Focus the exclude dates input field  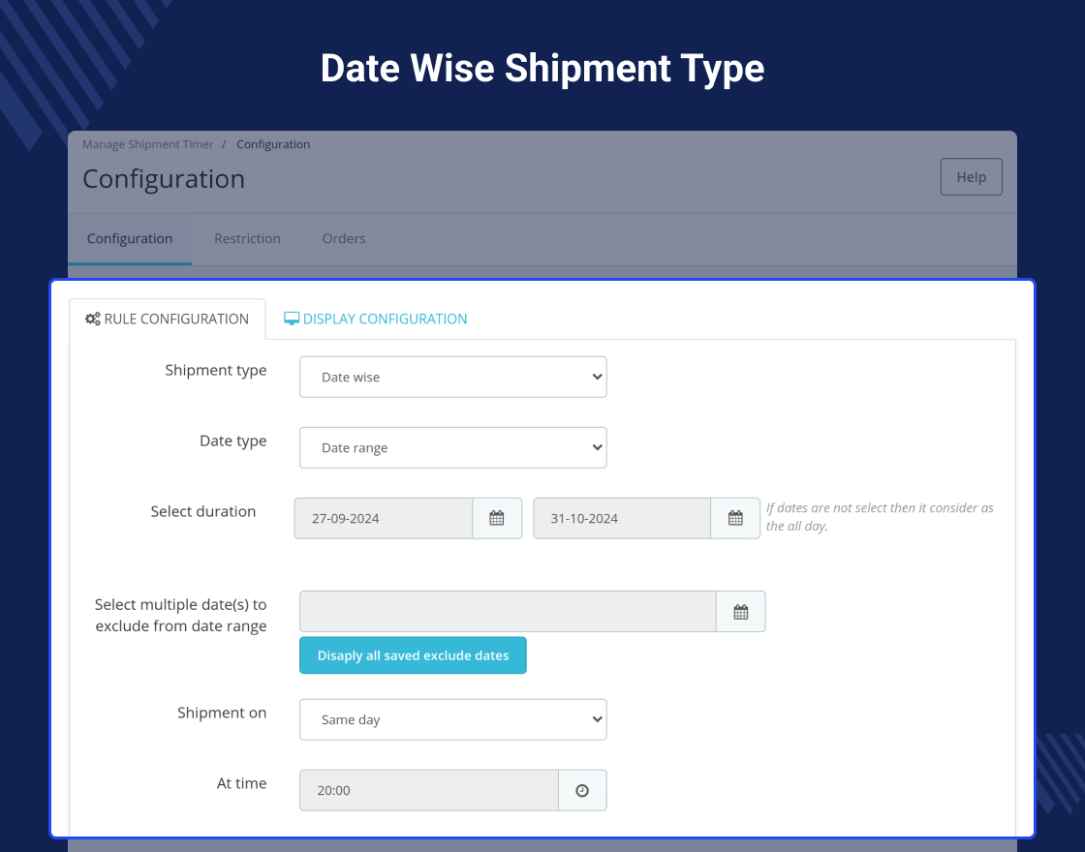coord(508,611)
